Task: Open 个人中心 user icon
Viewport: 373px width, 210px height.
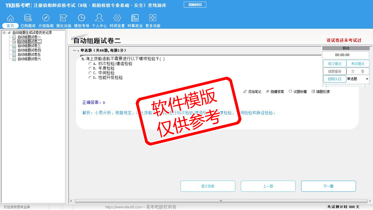Action: pos(99,18)
